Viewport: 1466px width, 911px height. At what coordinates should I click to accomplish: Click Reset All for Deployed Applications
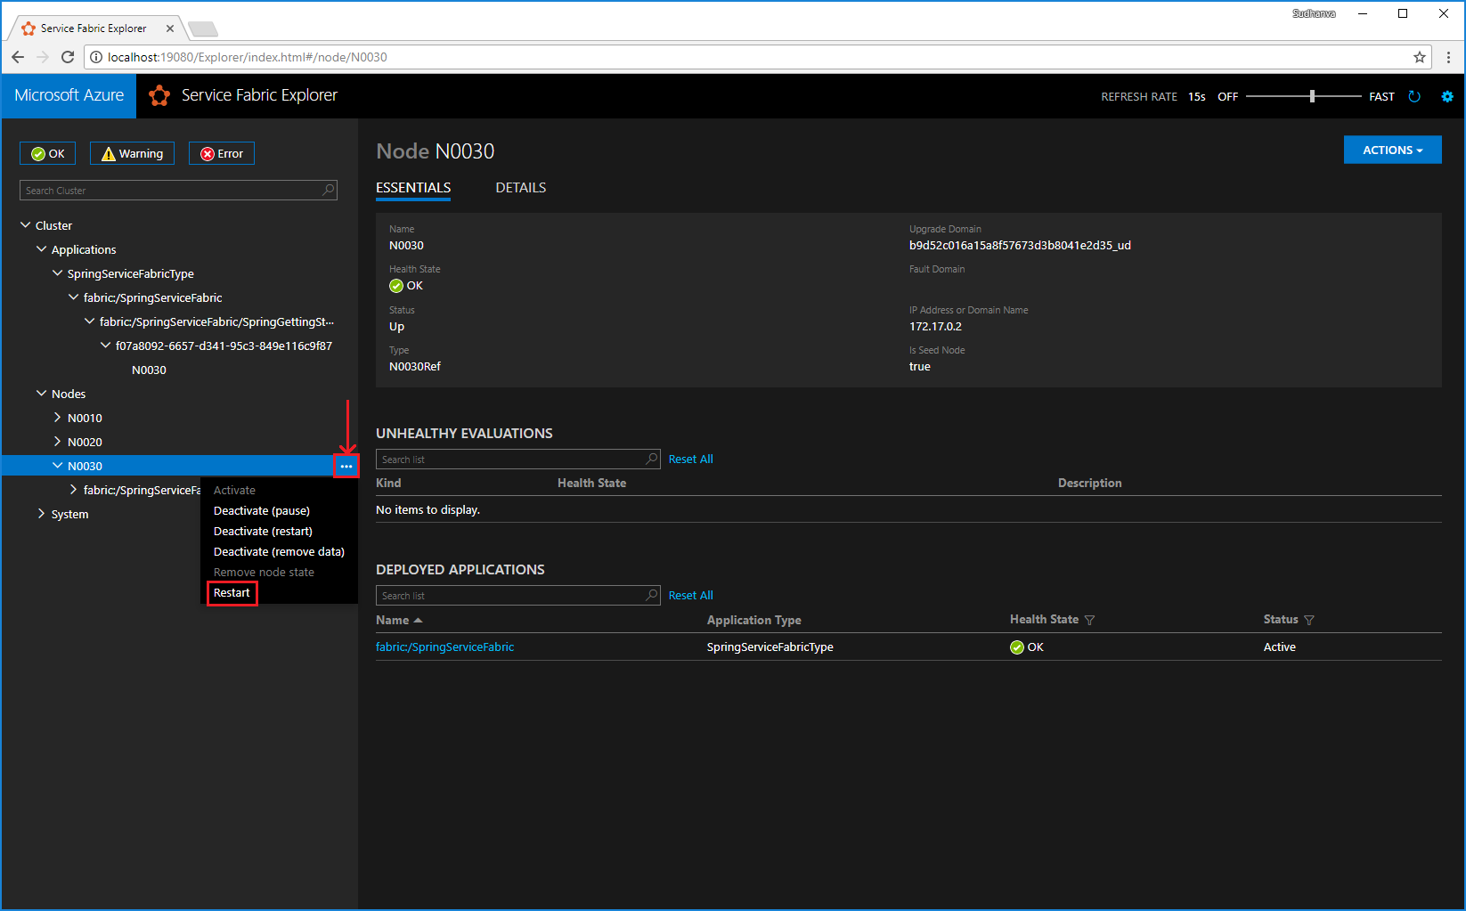pos(691,596)
